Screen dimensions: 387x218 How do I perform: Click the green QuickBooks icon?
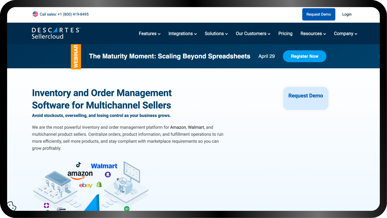pyautogui.click(x=127, y=209)
